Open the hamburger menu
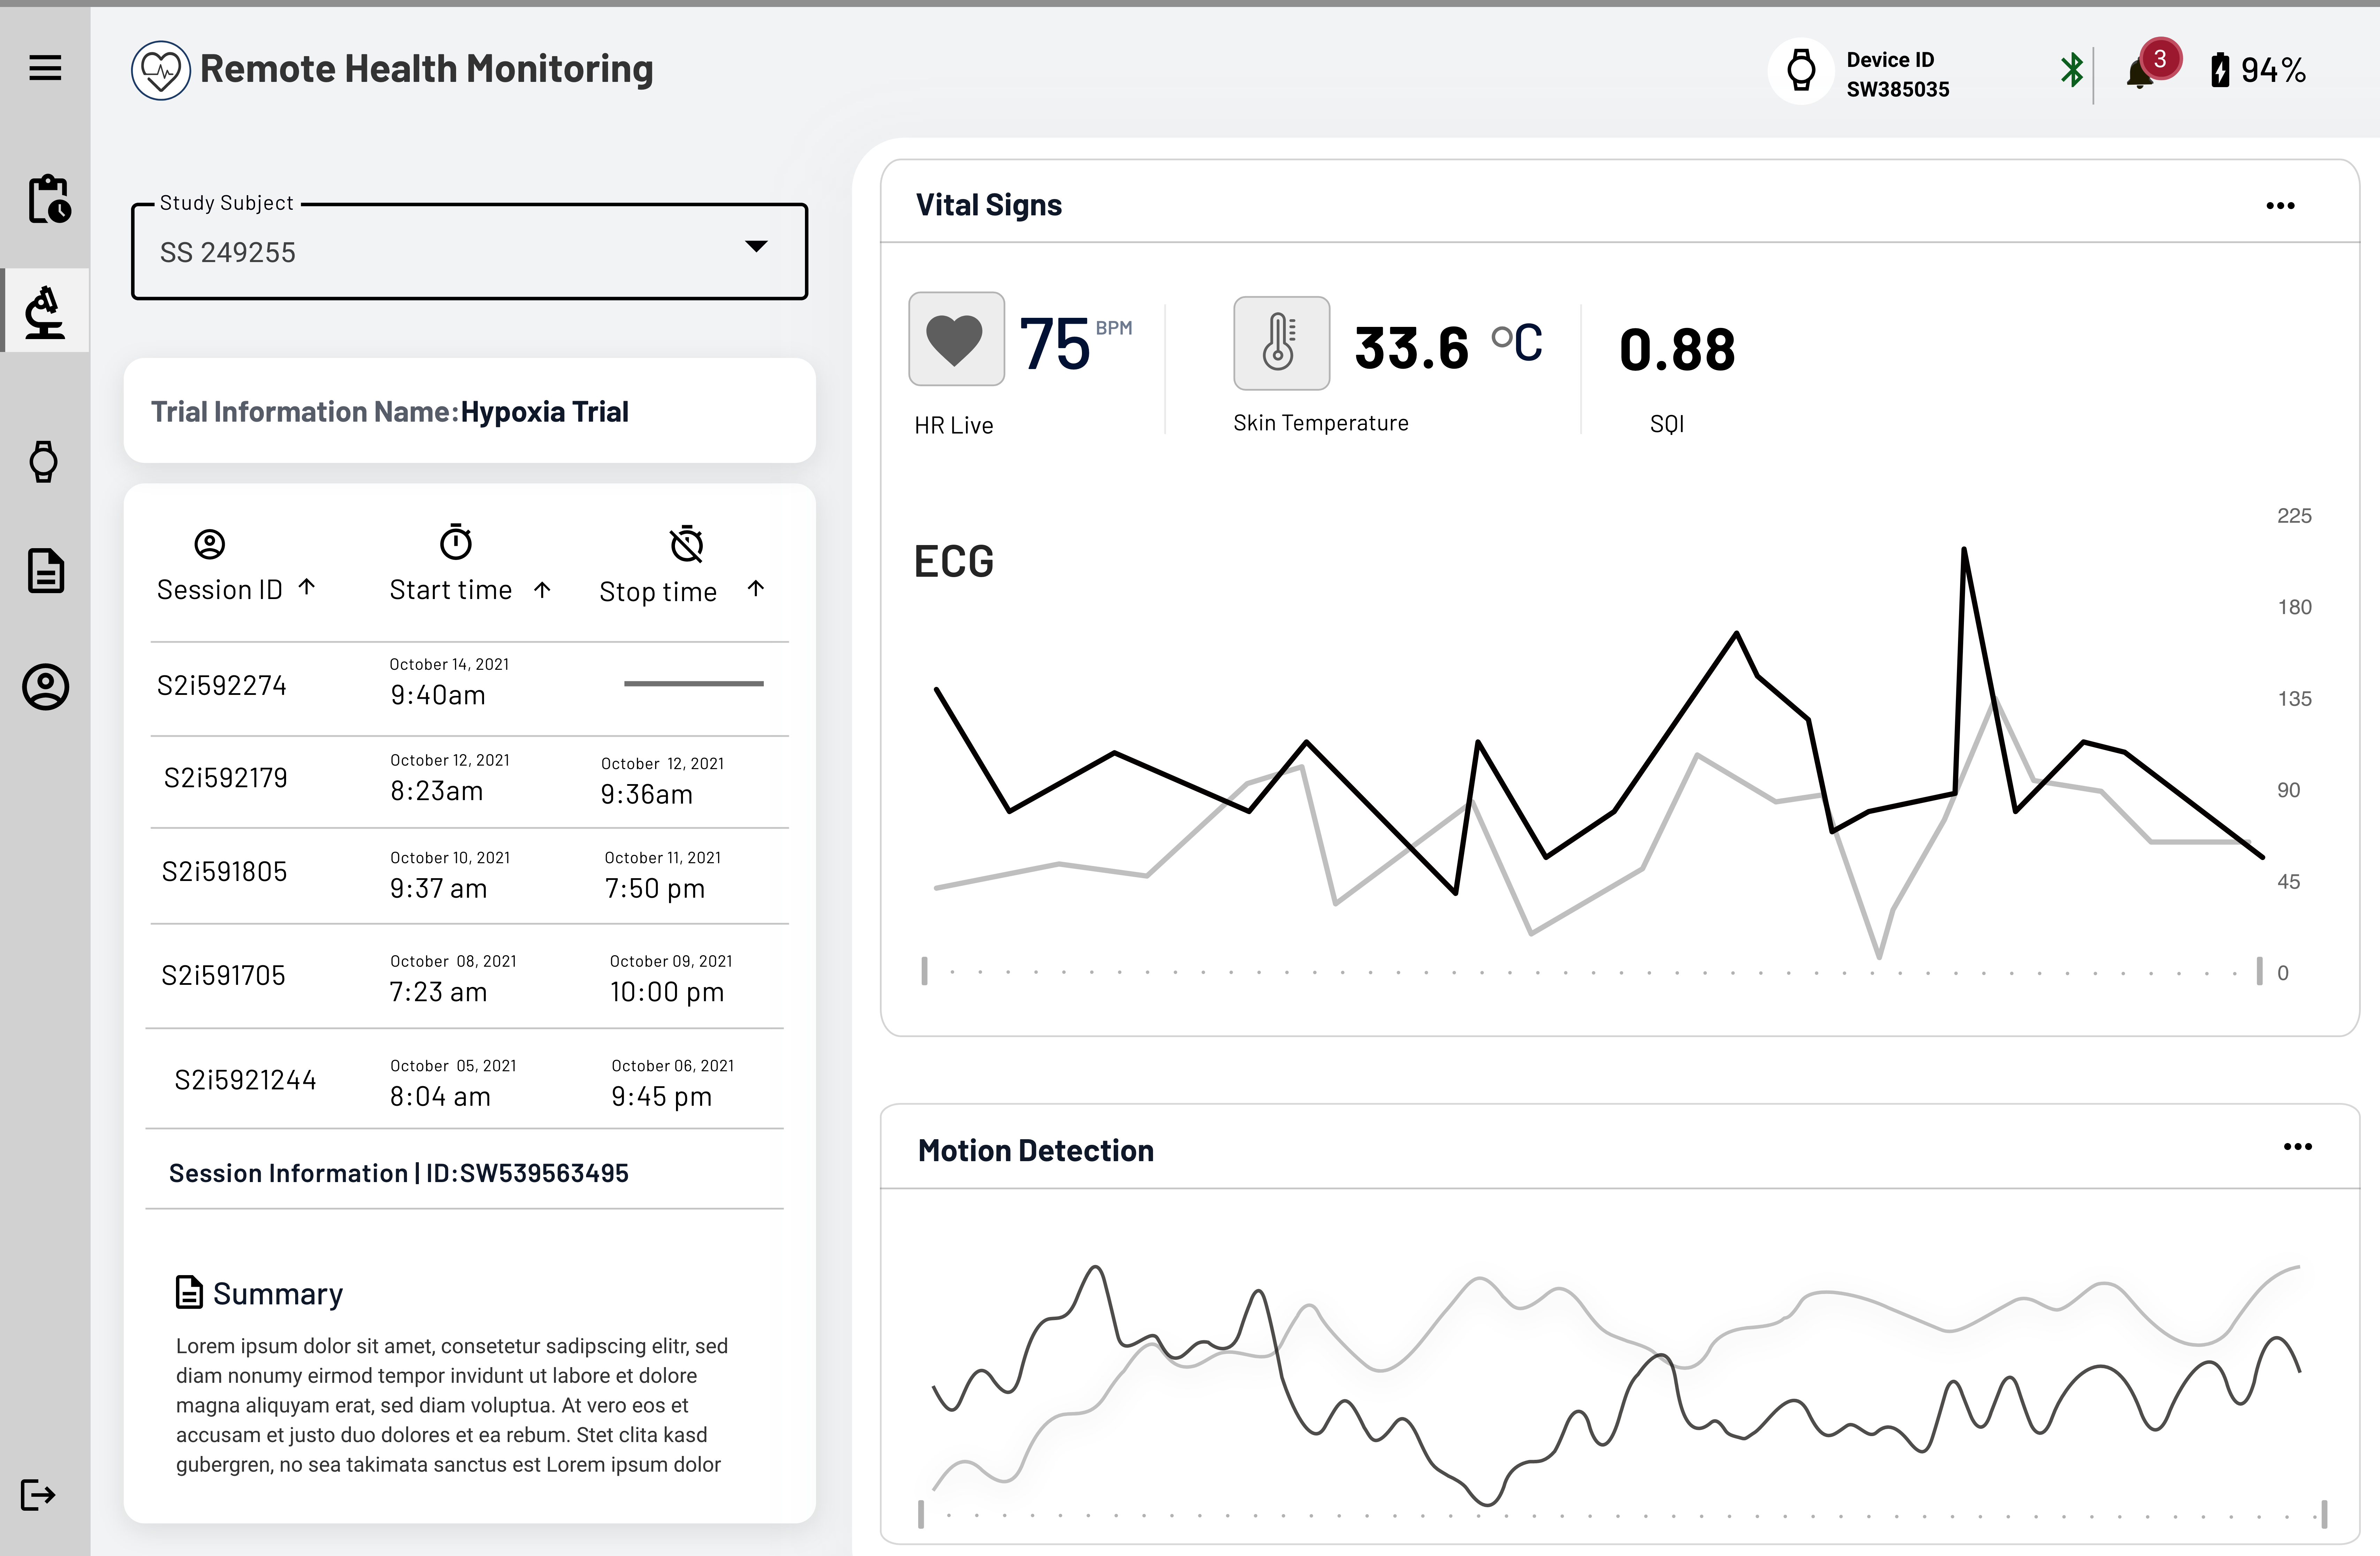Image resolution: width=2380 pixels, height=1556 pixels. pos(45,68)
